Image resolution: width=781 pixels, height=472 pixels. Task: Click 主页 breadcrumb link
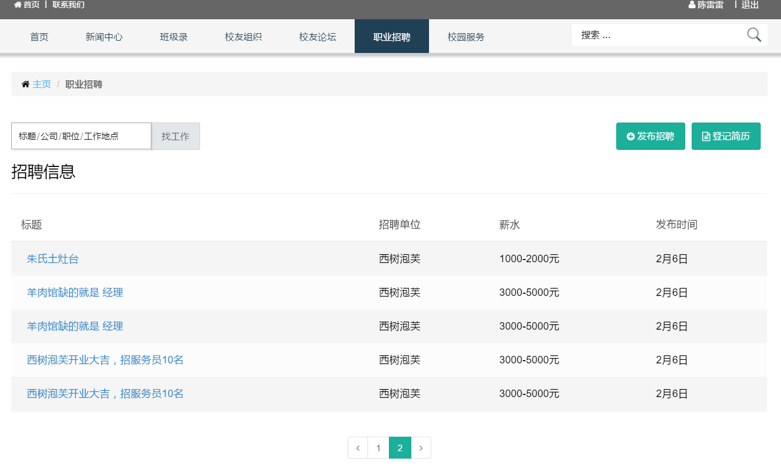[42, 84]
